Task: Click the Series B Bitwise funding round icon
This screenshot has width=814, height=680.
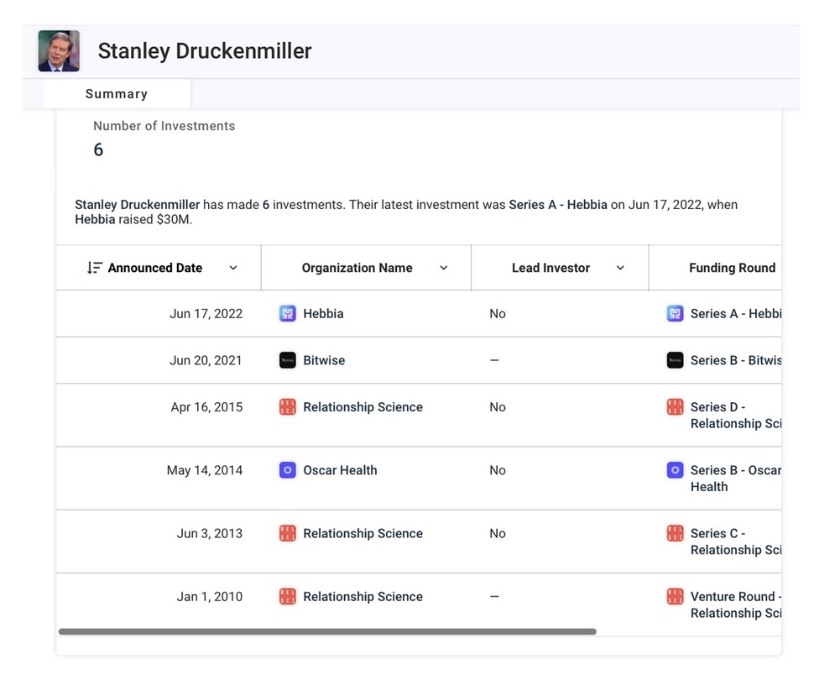Action: (x=675, y=360)
